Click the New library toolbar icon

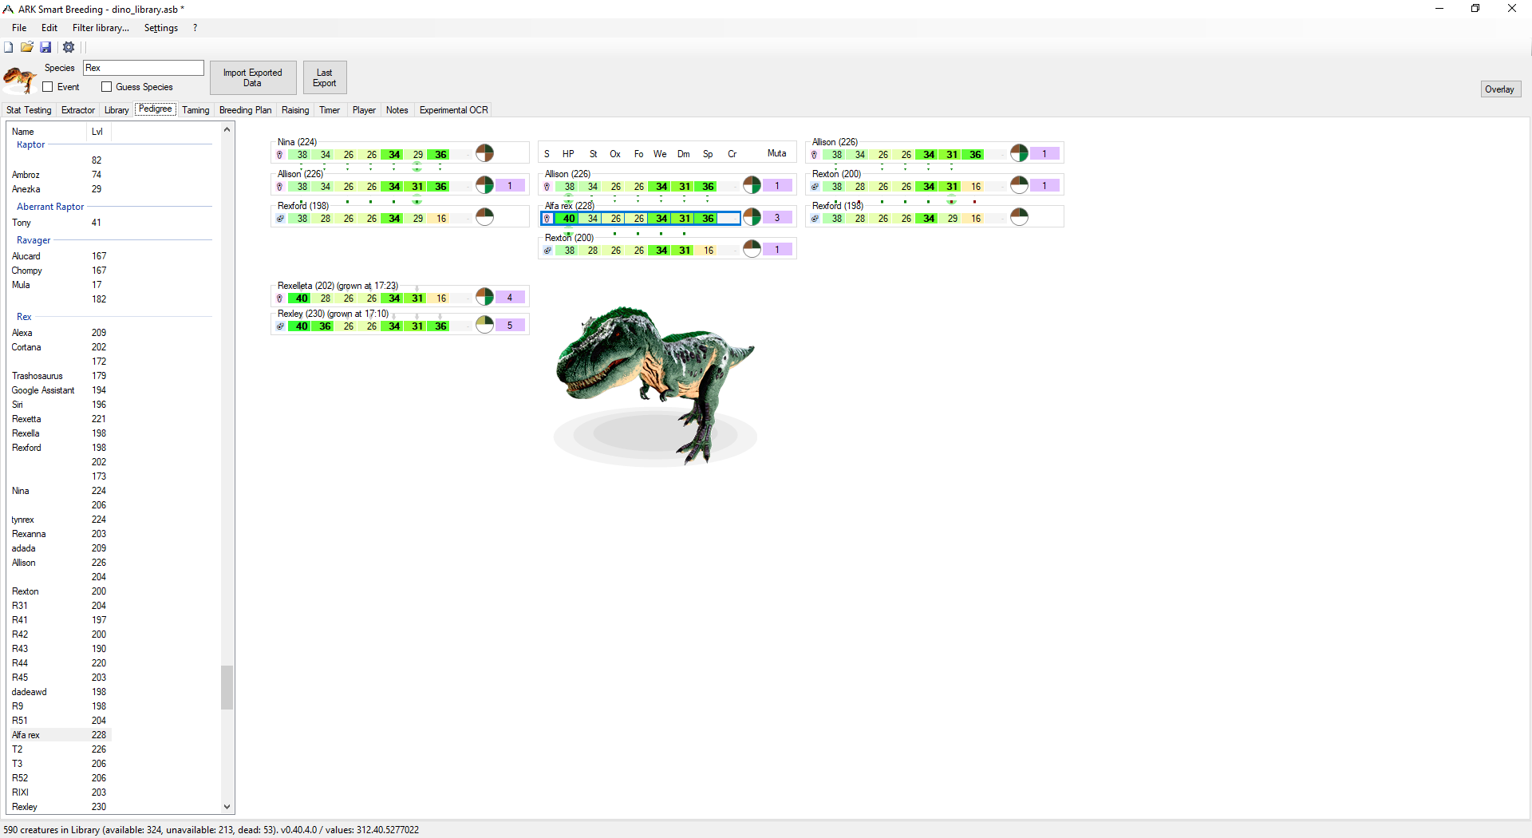click(x=9, y=47)
